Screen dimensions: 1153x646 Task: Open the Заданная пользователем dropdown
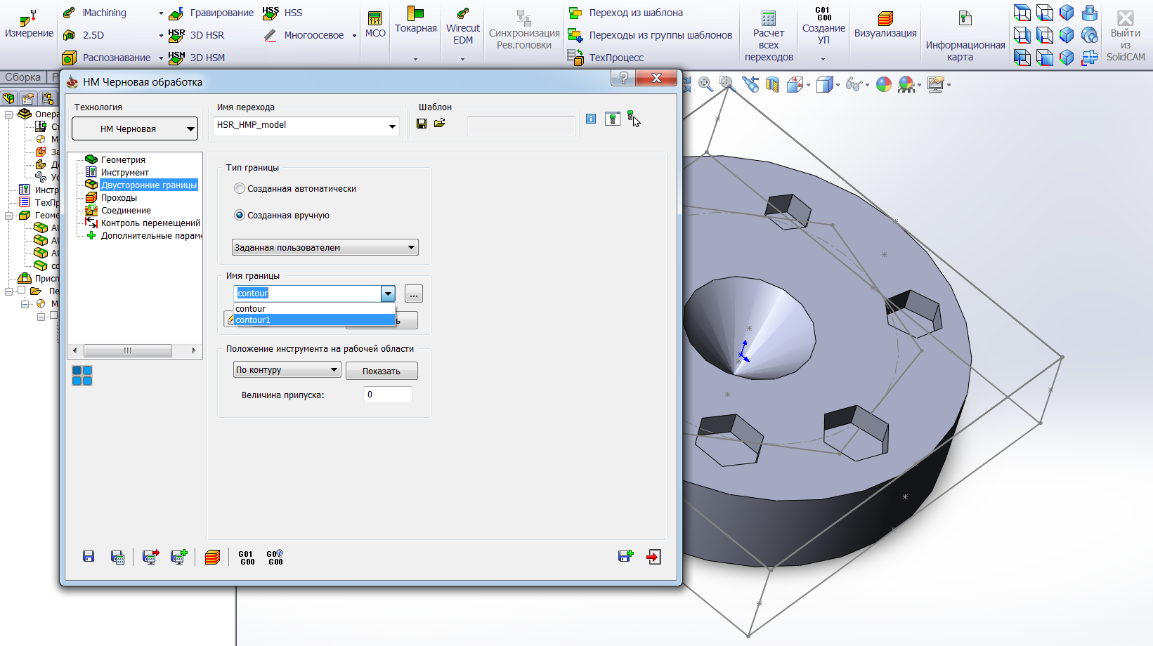(x=325, y=247)
